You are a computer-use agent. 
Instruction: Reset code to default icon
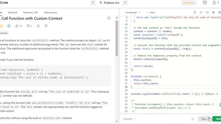click(x=207, y=12)
